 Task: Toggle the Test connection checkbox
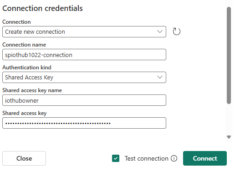coord(116,158)
